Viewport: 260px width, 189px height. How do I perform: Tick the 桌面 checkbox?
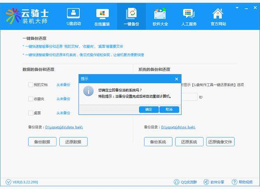tap(30, 113)
